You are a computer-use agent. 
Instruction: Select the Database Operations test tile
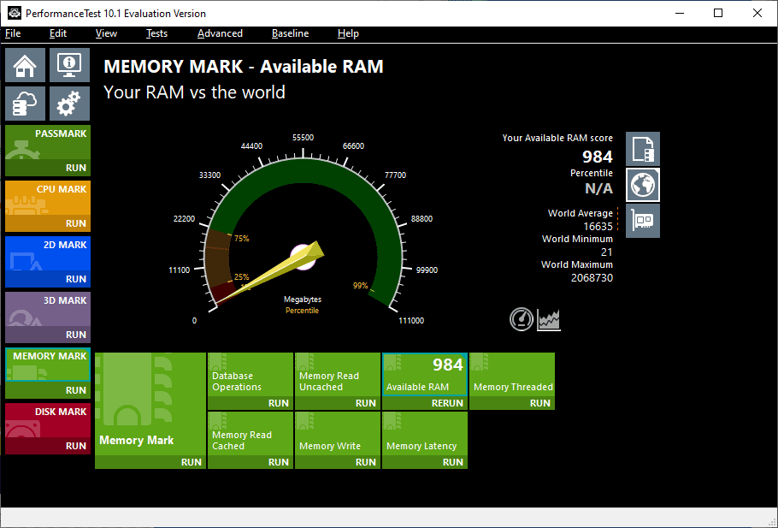(250, 375)
